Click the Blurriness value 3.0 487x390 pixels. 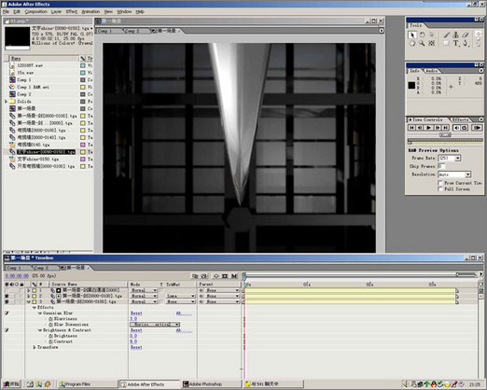click(x=133, y=319)
